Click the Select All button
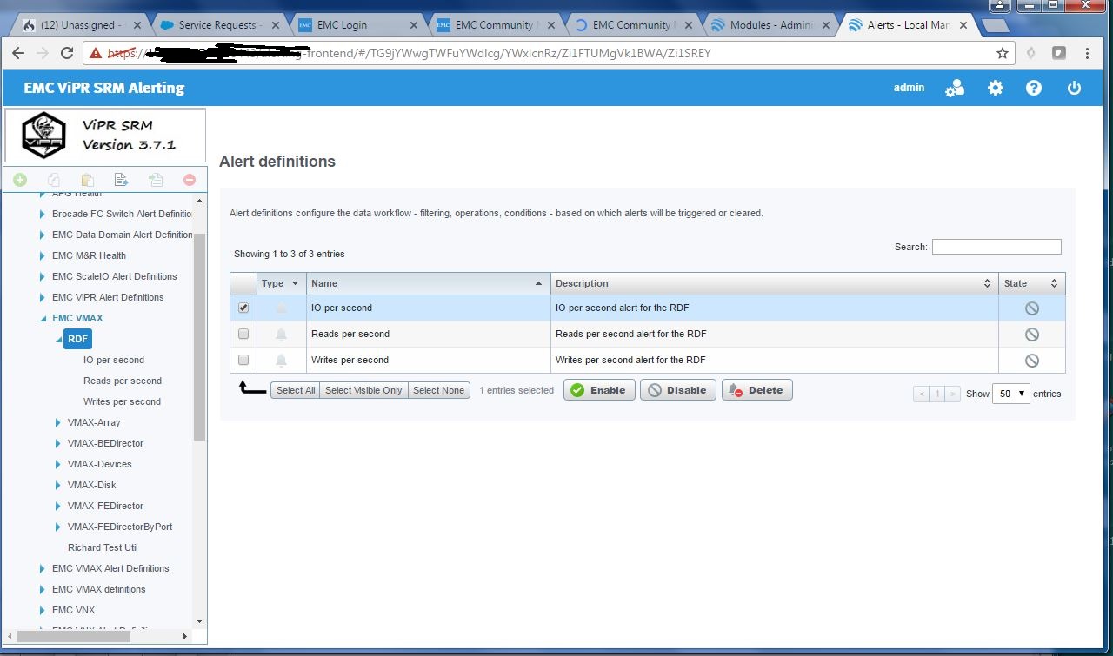Image resolution: width=1113 pixels, height=656 pixels. (296, 390)
